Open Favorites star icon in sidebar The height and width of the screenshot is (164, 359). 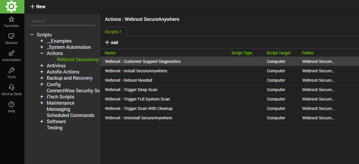click(x=11, y=20)
